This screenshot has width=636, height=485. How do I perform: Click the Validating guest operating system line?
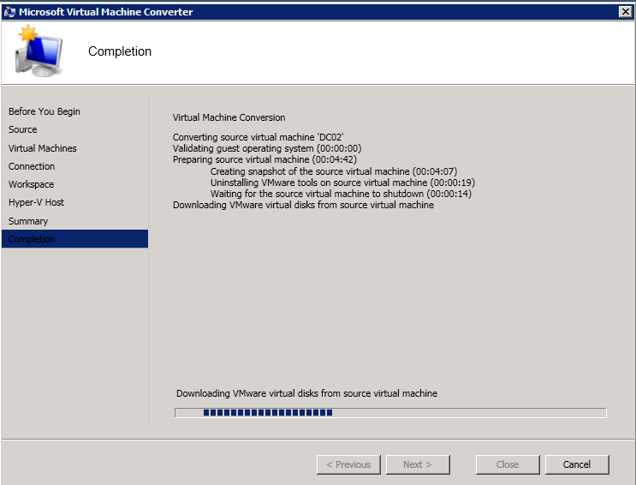point(267,148)
